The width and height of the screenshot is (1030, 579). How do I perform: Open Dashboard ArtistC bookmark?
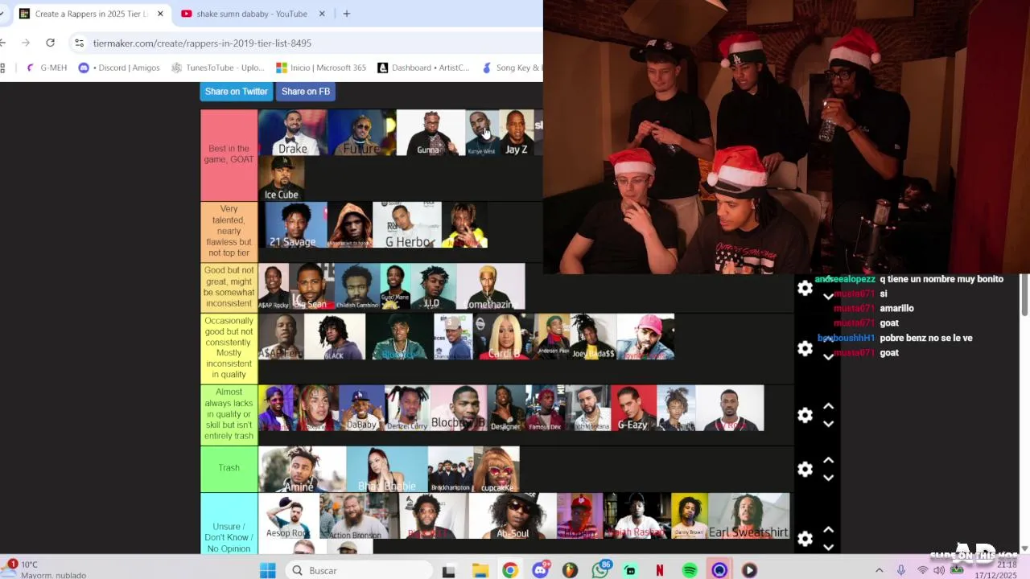[x=423, y=68]
